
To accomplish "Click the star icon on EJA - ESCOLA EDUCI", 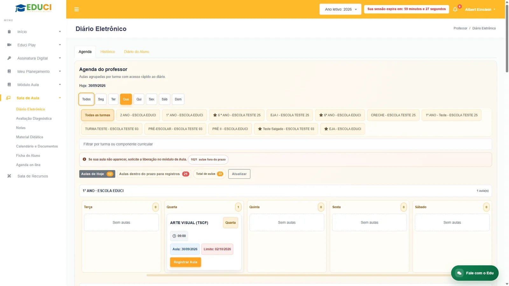I will click(326, 129).
